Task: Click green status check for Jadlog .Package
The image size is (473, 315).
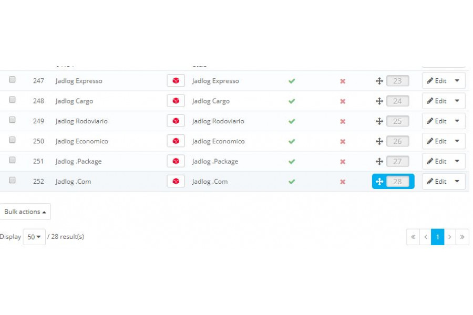Action: [x=292, y=162]
